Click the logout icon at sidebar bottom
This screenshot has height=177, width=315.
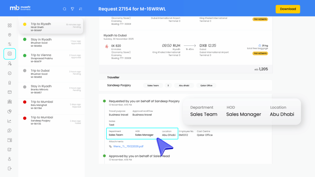(x=10, y=168)
